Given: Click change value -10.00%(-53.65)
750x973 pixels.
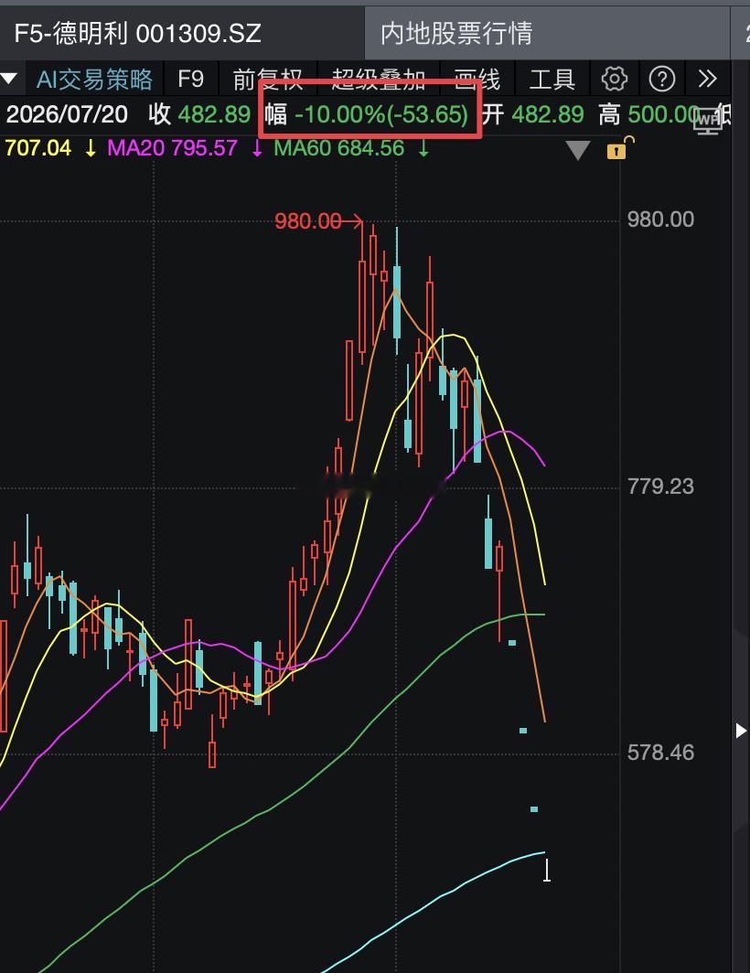Looking at the screenshot, I should [381, 114].
